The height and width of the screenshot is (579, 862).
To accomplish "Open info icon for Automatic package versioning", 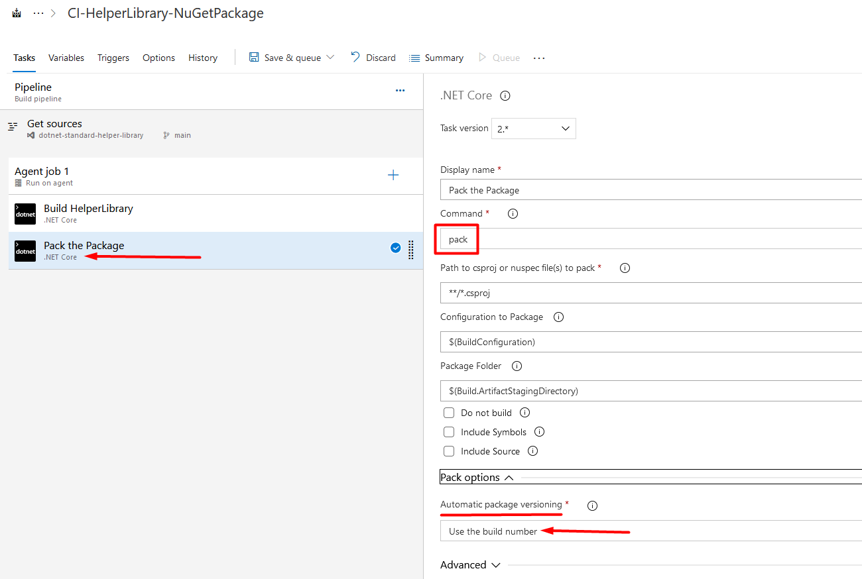I will [x=593, y=505].
